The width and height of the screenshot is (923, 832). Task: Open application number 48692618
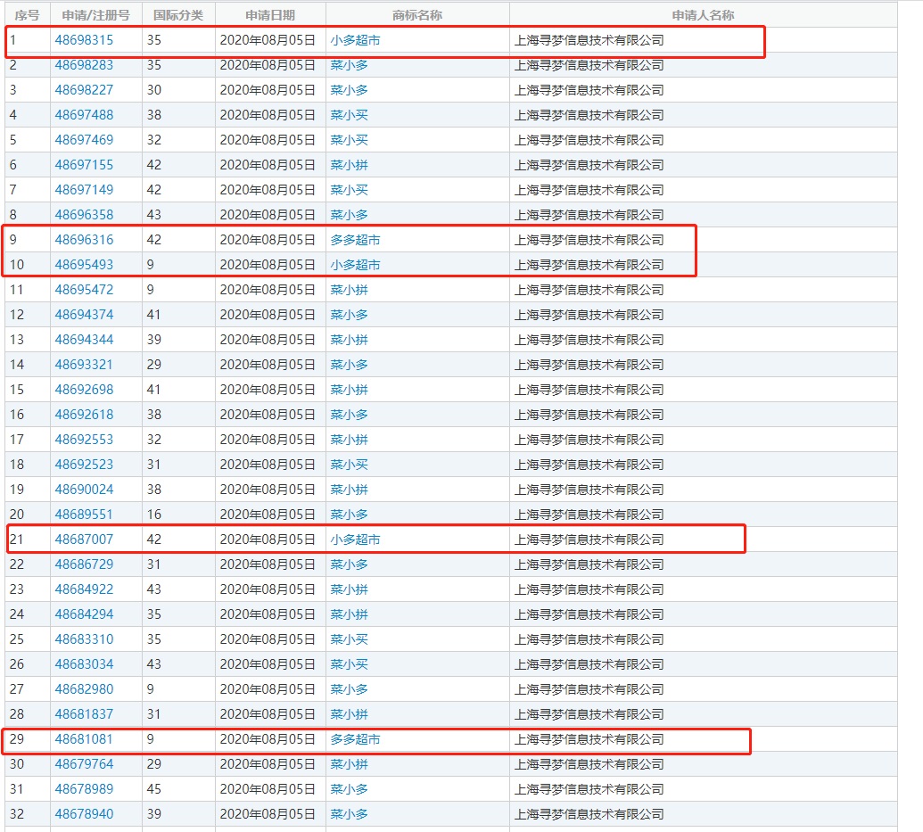pos(84,415)
